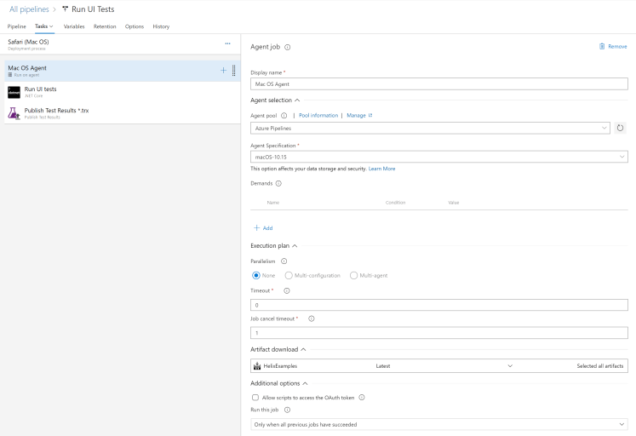The height and width of the screenshot is (436, 636).
Task: Open the Agent Specification dropdown
Action: (438, 157)
